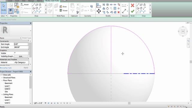
Task: Select Site in Floor Plans
Action: [x=6, y=91]
